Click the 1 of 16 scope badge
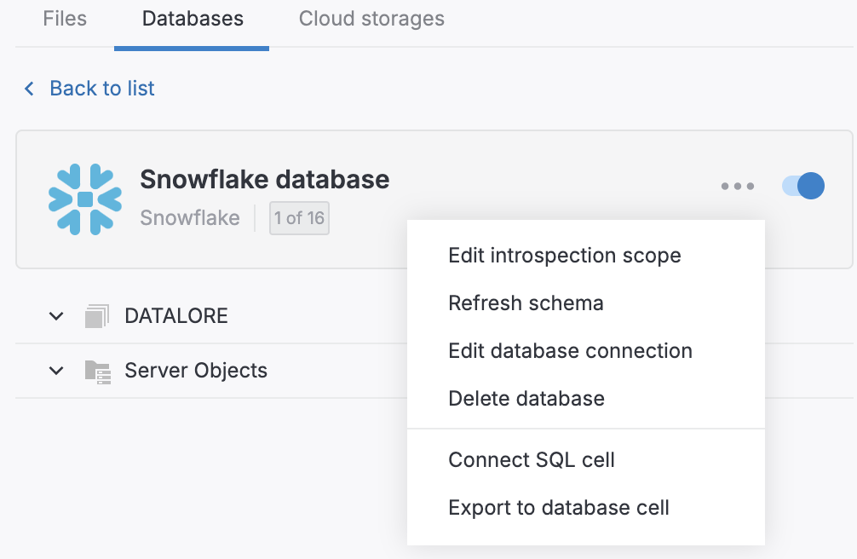This screenshot has width=857, height=559. click(299, 218)
